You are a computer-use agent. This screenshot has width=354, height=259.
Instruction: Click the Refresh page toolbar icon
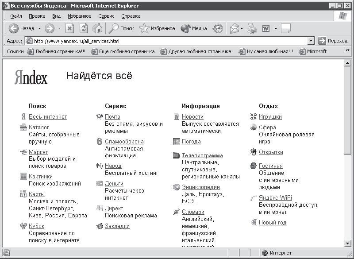(84, 28)
